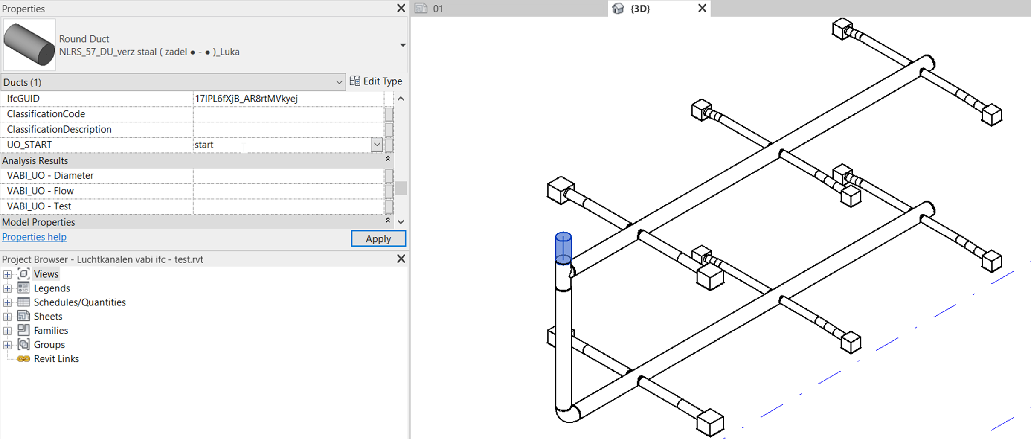Screen dimensions: 1031x439
Task: Switch to the 01 view tab
Action: point(438,9)
